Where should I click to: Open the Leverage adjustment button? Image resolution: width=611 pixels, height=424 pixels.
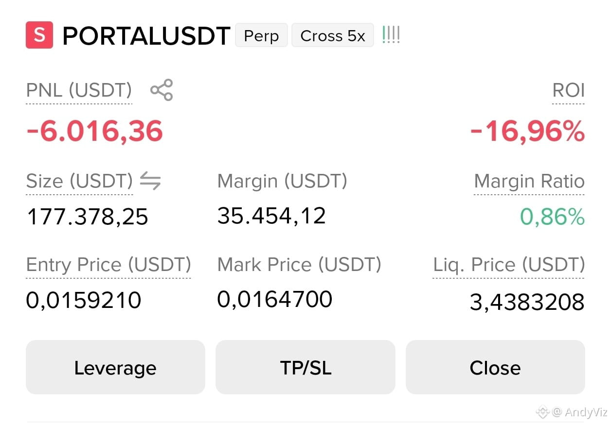click(x=115, y=367)
